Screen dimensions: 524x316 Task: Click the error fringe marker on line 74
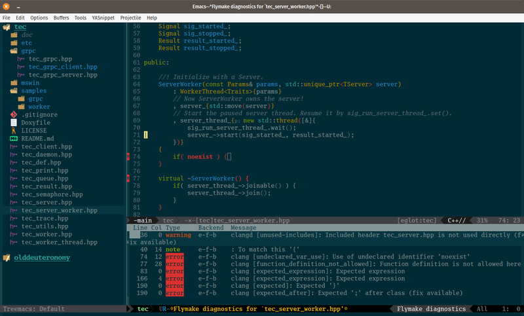tap(128, 156)
